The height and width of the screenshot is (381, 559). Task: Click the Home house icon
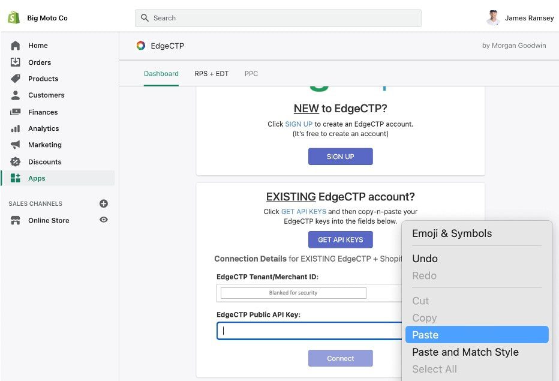click(x=16, y=46)
